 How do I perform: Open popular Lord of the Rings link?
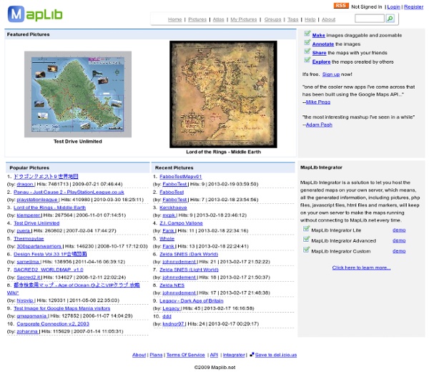pos(49,207)
